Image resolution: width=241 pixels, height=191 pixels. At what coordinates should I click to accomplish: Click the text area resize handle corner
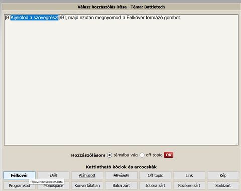click(237, 143)
